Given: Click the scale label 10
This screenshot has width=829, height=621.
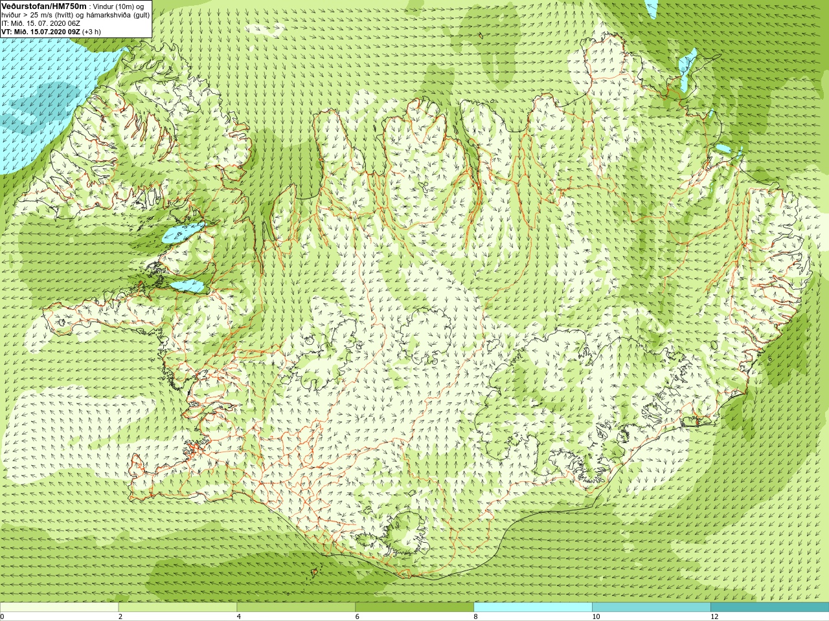Looking at the screenshot, I should click(596, 616).
